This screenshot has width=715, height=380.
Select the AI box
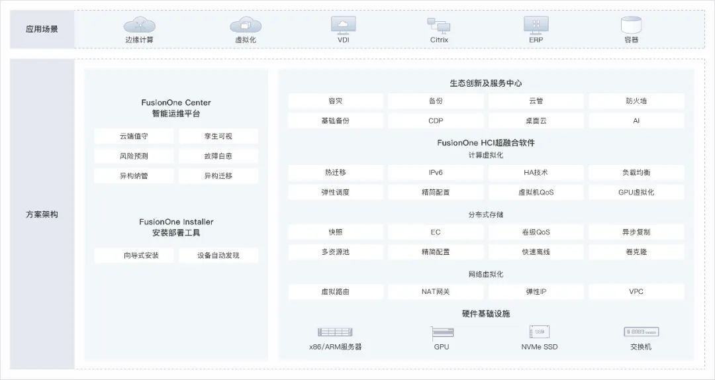[636, 121]
